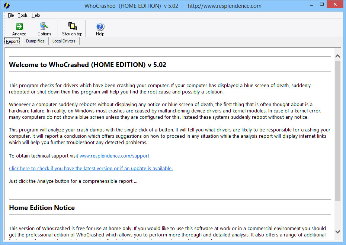Click the check for latest version link
Screen dimensions: 346x245
(x=91, y=168)
